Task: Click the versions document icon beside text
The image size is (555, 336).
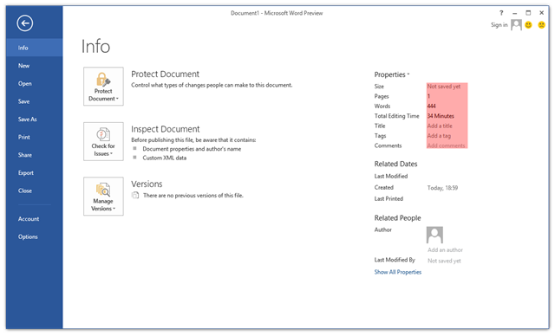Action: point(135,195)
